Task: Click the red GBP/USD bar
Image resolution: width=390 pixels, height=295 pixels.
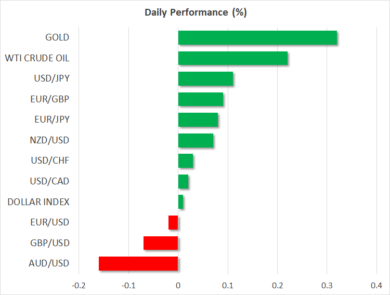Action: tap(161, 243)
